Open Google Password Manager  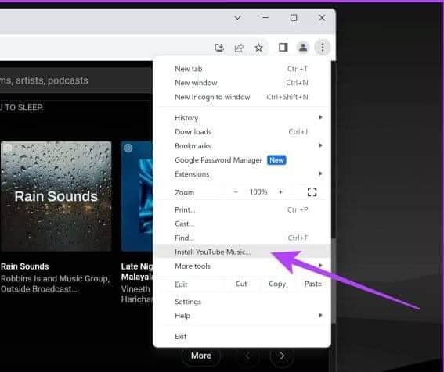[x=241, y=160]
